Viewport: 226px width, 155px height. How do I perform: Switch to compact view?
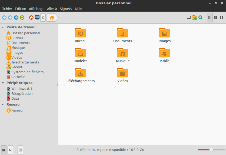[222, 18]
